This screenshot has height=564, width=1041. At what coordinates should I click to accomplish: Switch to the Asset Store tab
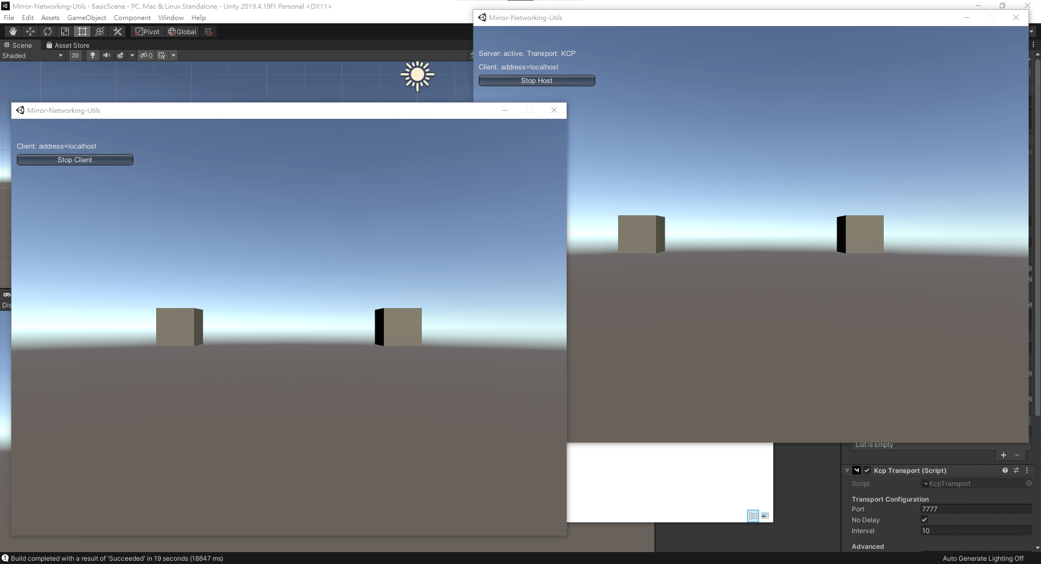(68, 45)
